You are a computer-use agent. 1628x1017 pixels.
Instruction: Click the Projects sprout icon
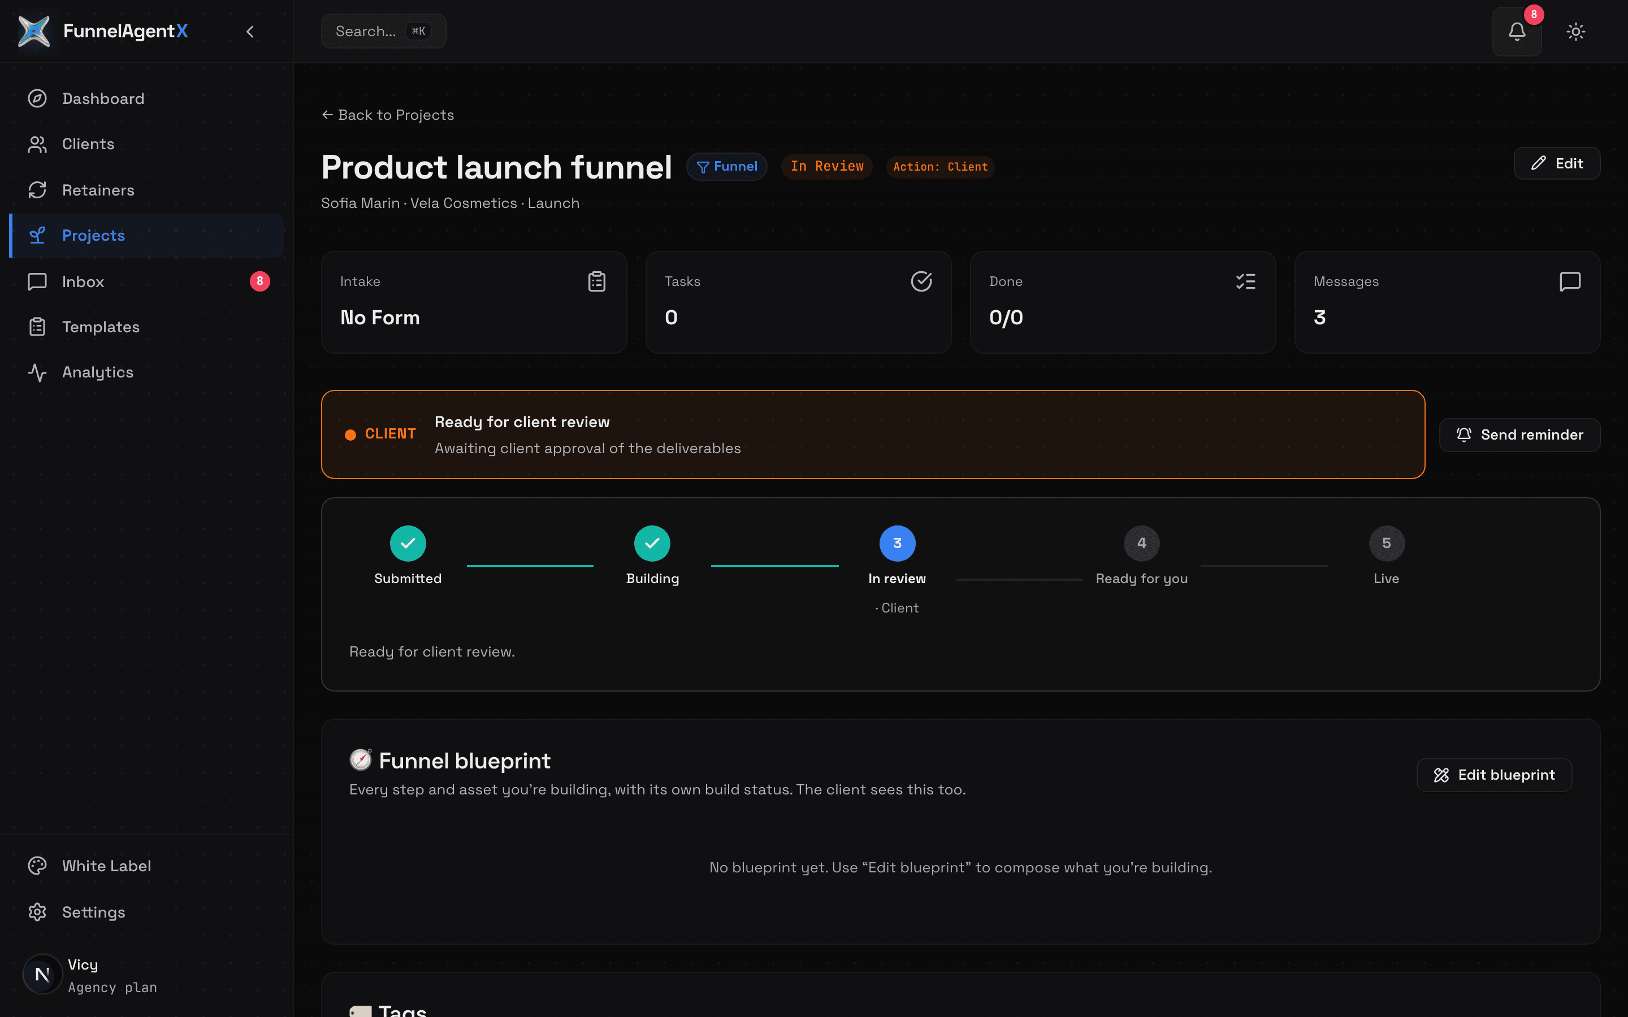(x=37, y=236)
